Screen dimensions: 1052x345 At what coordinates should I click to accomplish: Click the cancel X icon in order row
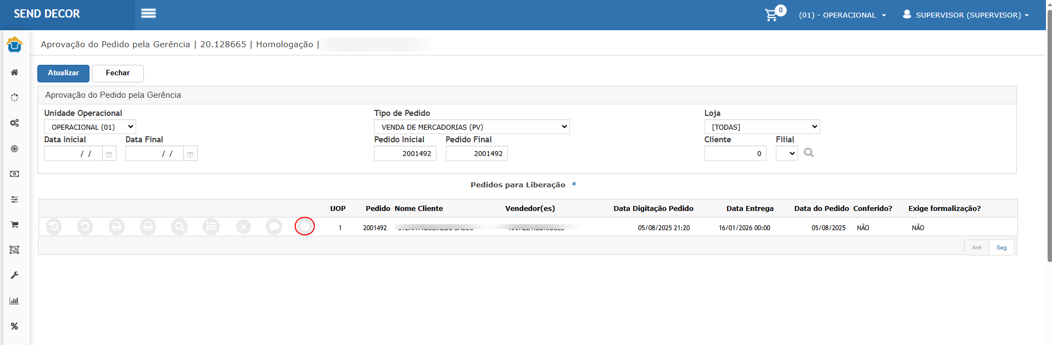point(243,226)
